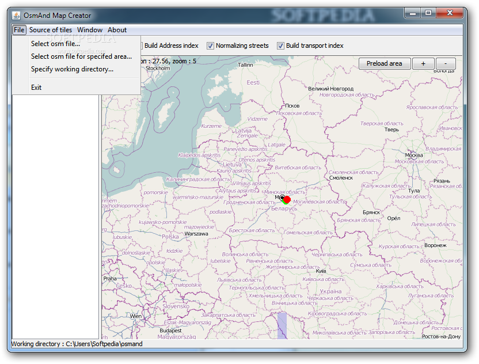Screen dimensions: 479x364
Task: Toggle the Normalizing streets checkbox
Action: point(210,46)
